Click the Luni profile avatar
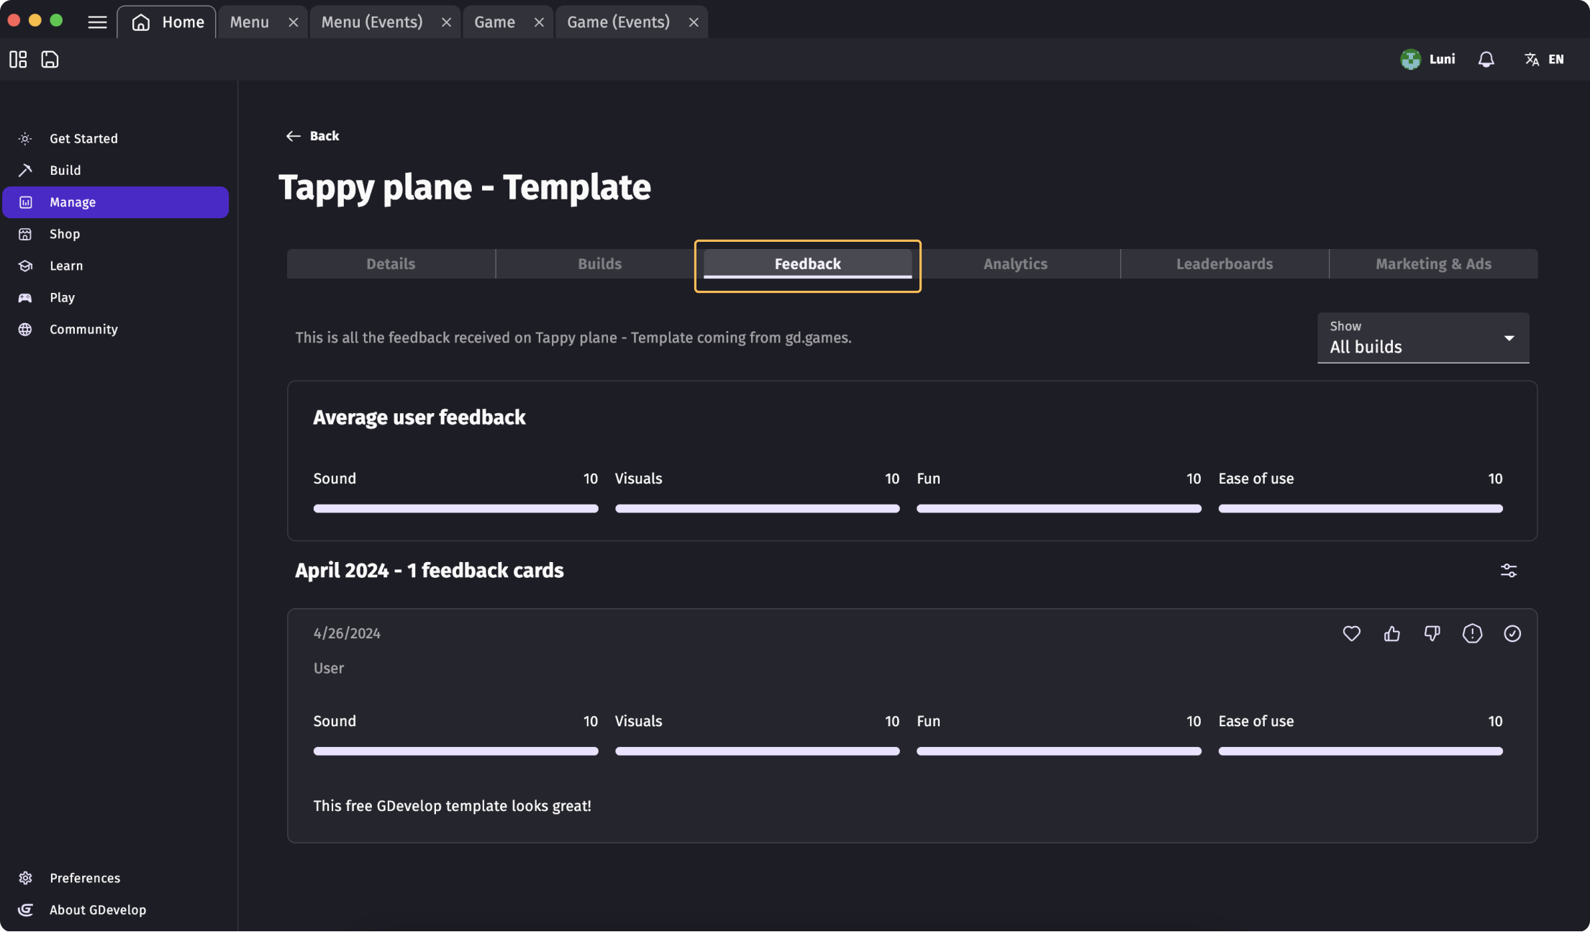This screenshot has width=1590, height=932. [1410, 59]
